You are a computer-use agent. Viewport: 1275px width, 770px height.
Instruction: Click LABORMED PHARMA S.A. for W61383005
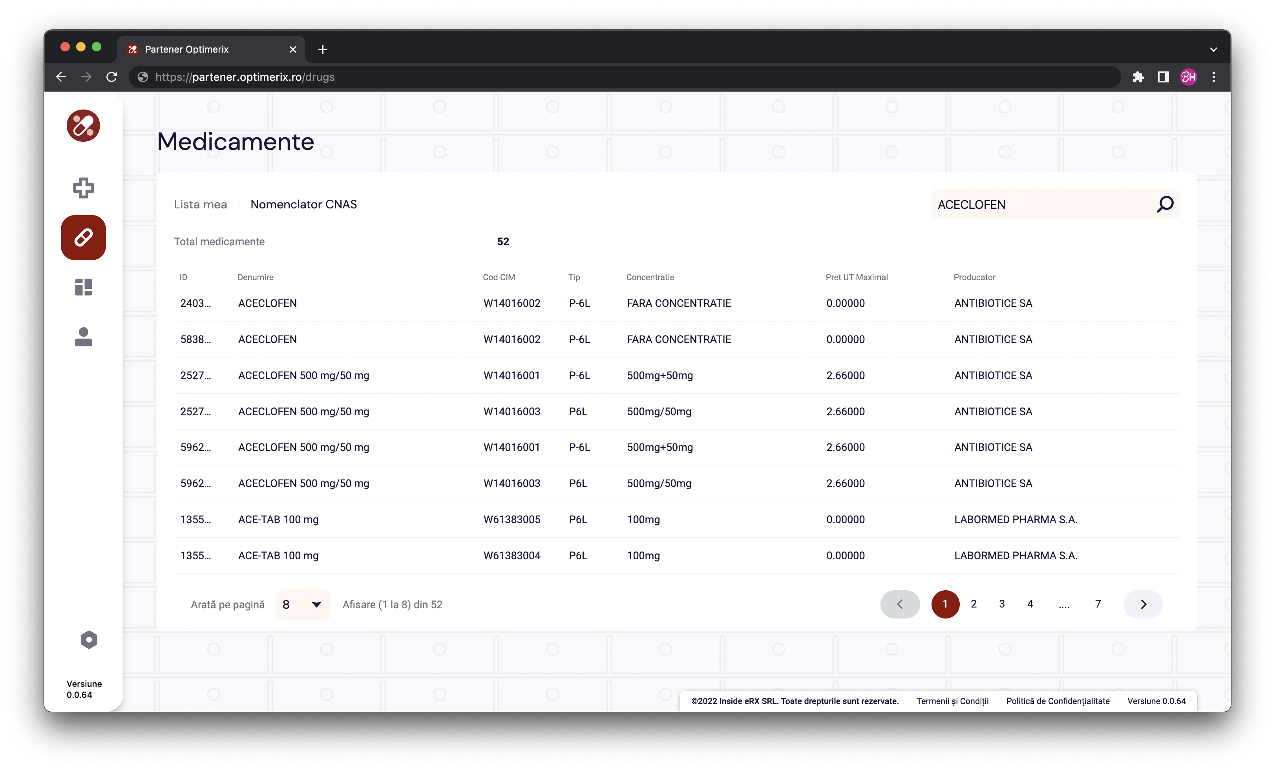1015,520
